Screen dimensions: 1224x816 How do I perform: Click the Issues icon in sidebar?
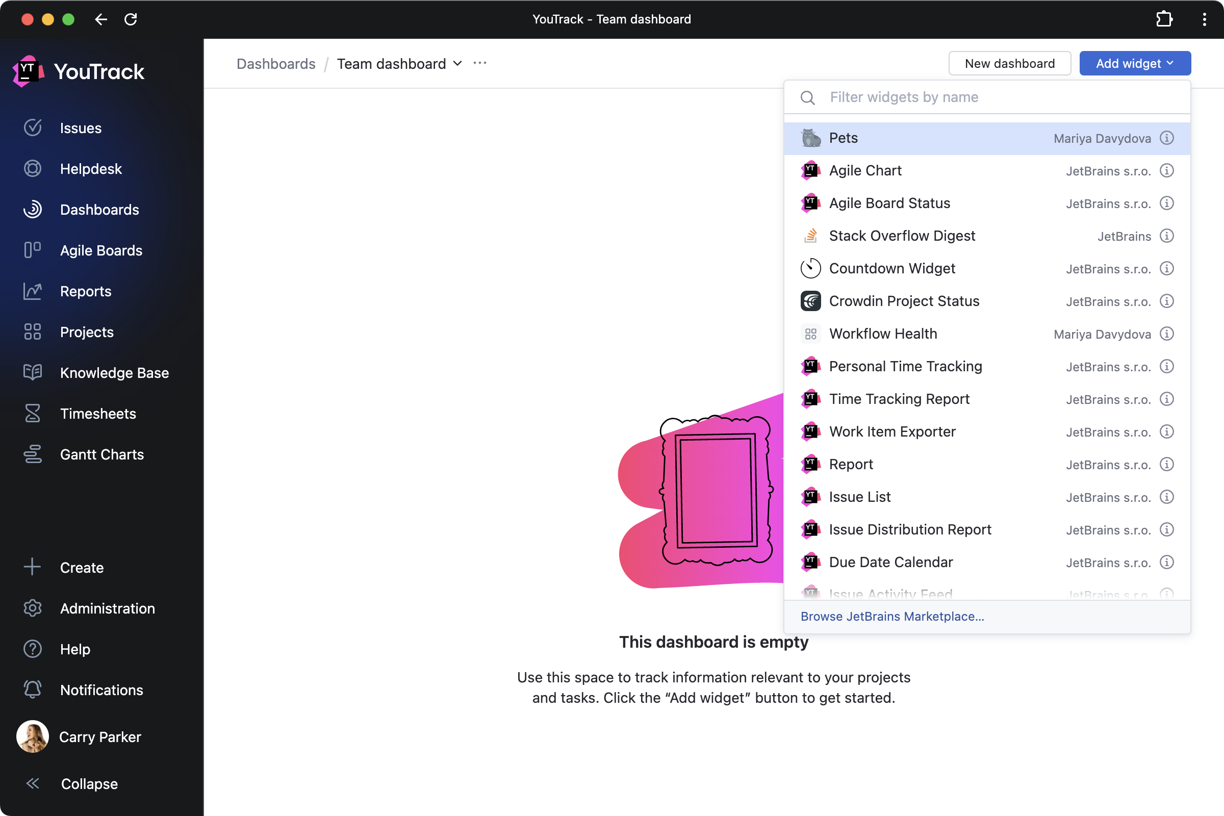(33, 127)
